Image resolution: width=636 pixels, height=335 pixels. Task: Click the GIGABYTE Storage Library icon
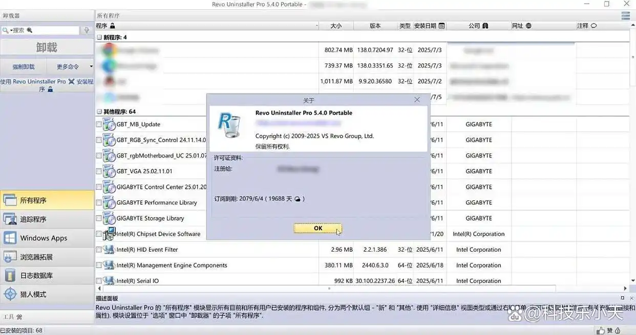pyautogui.click(x=109, y=218)
